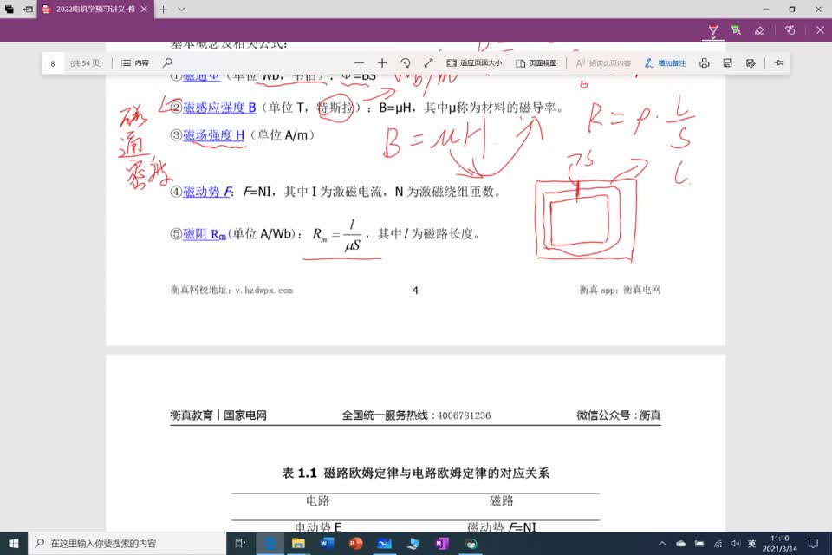Click table header cell 磁路
Viewport: 832px width, 555px height.
pos(501,500)
